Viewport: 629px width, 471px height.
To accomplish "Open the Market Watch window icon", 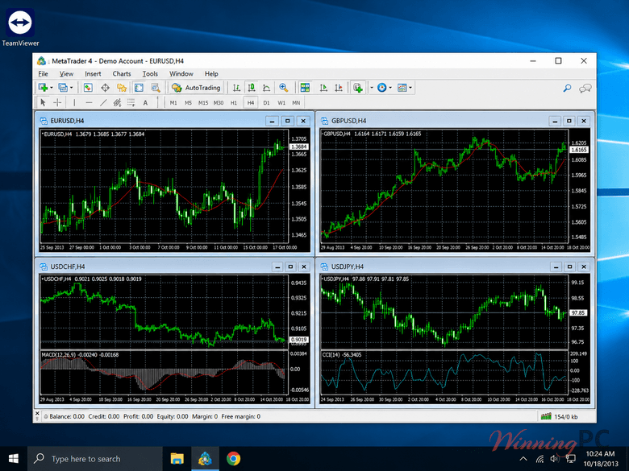I will [88, 87].
